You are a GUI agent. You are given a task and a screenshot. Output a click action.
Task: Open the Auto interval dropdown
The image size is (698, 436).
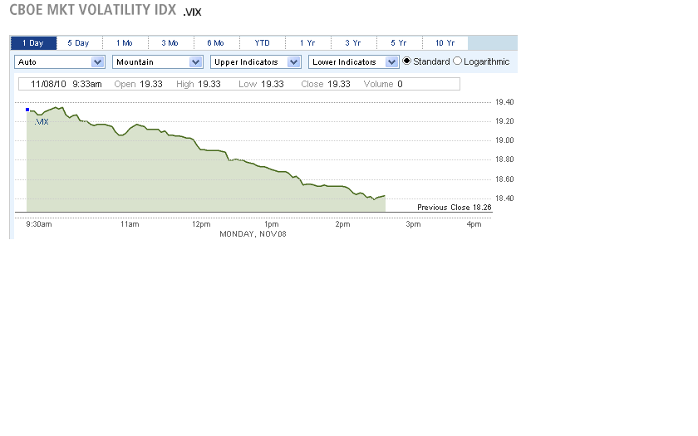coord(60,61)
